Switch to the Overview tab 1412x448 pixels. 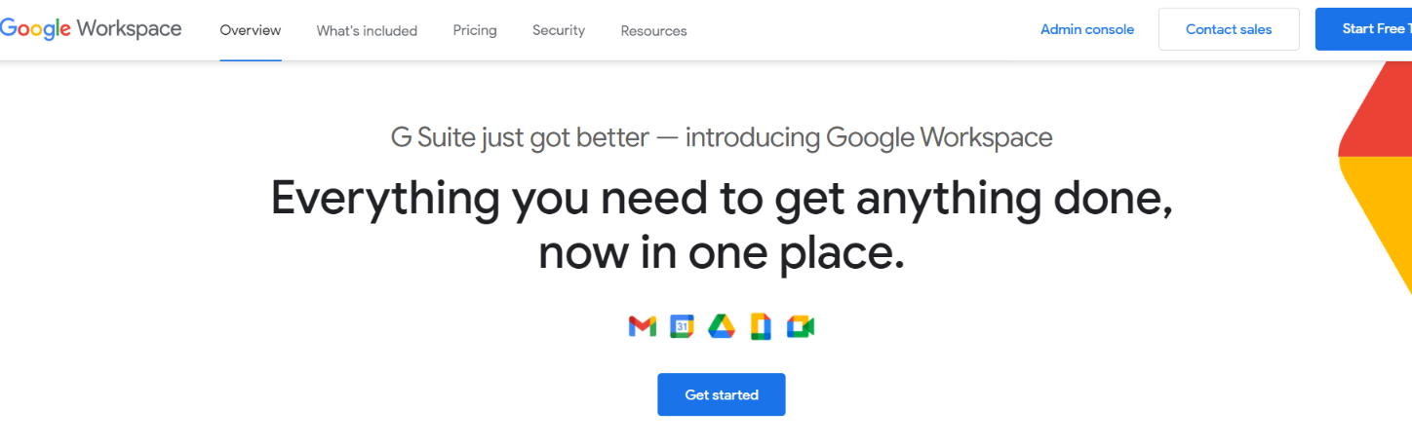pos(251,30)
